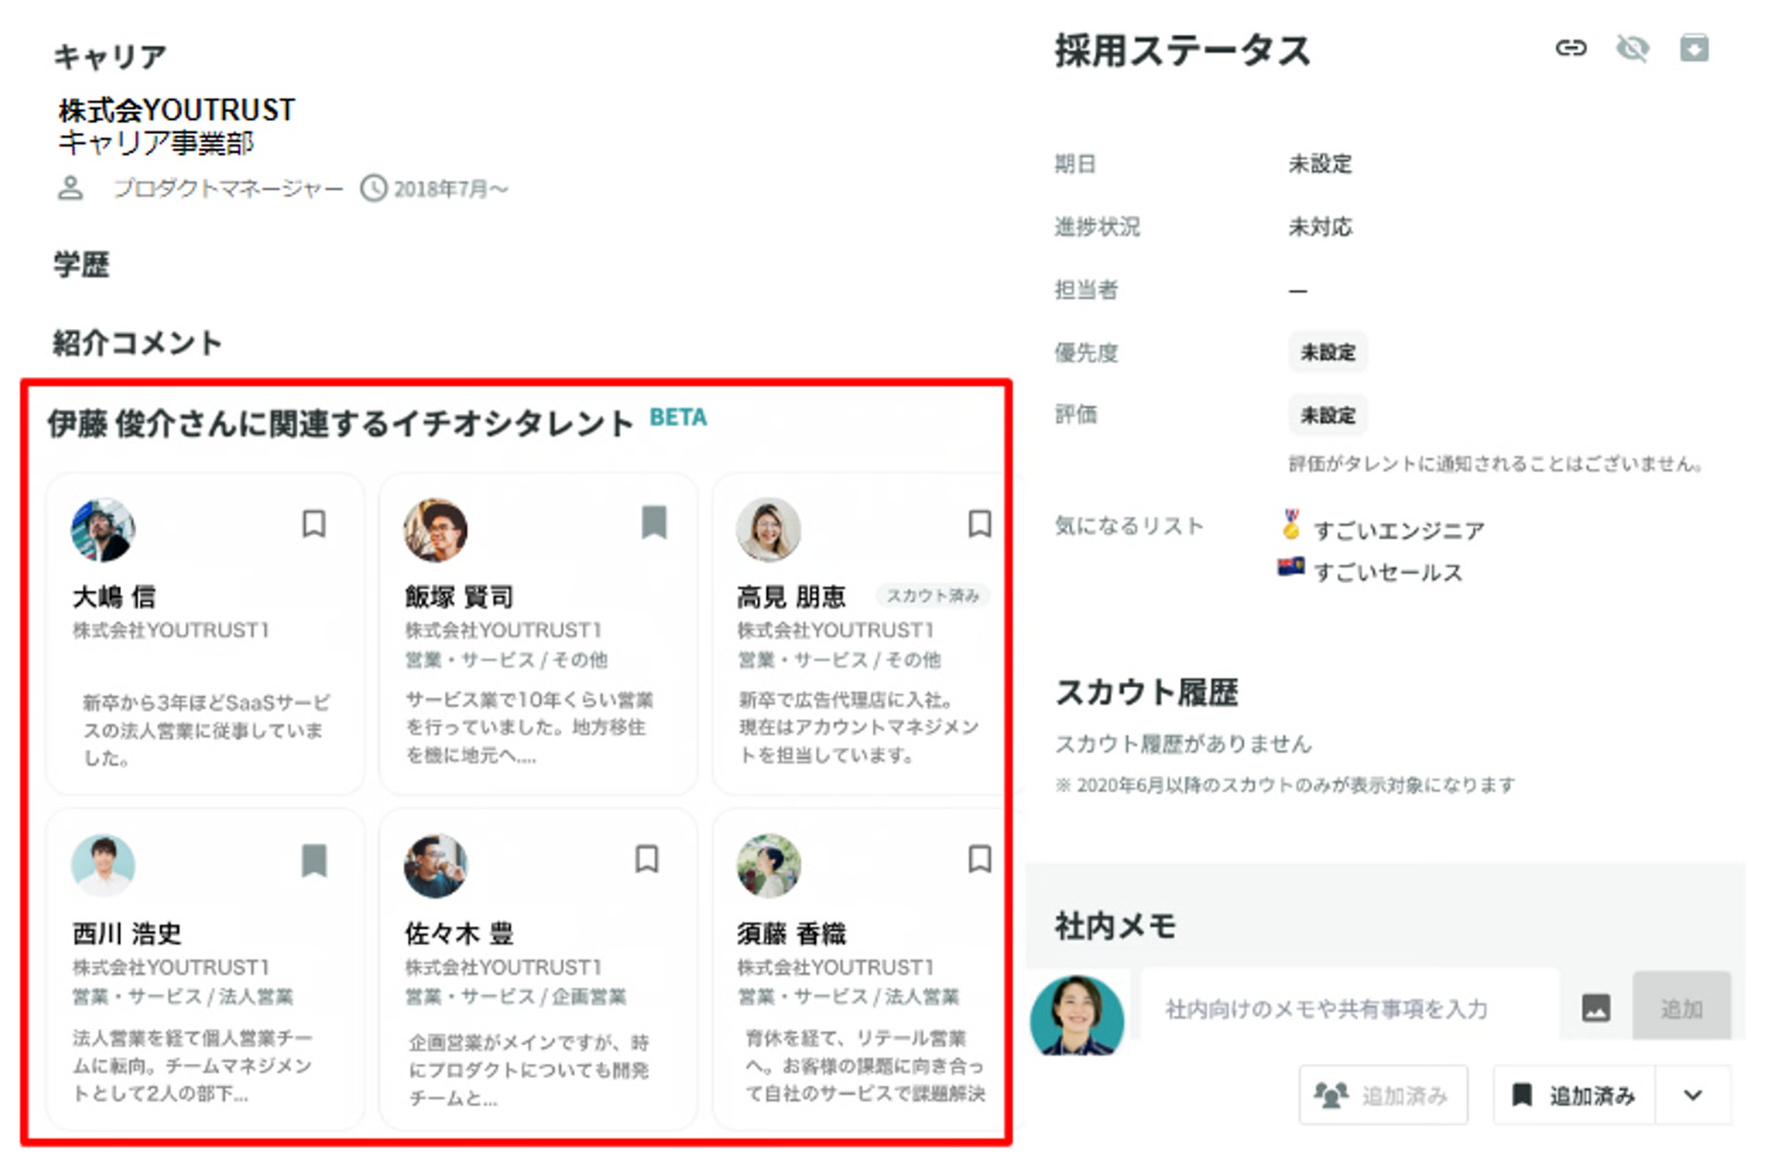The width and height of the screenshot is (1776, 1173).
Task: Click the archive icon beside 採用ステータス
Action: pyautogui.click(x=1696, y=49)
